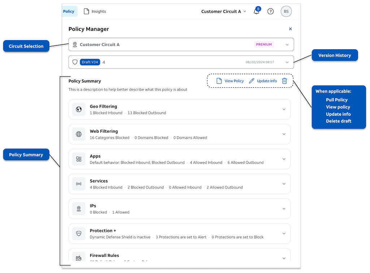370x273 pixels.
Task: Click the Geo Filtering globe icon
Action: 79,109
